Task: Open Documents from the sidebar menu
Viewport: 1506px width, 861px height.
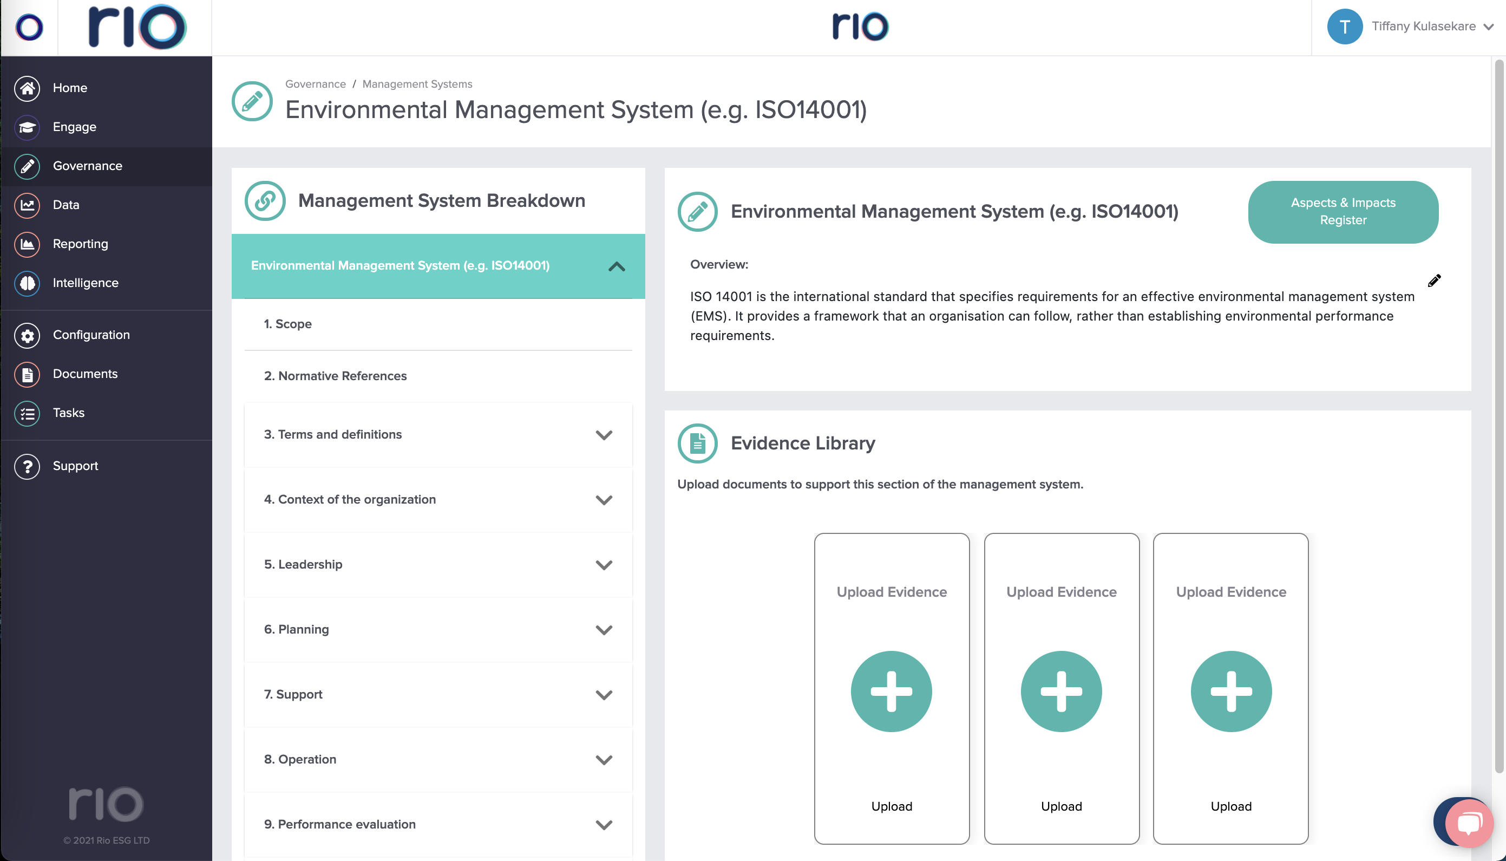Action: pos(85,374)
